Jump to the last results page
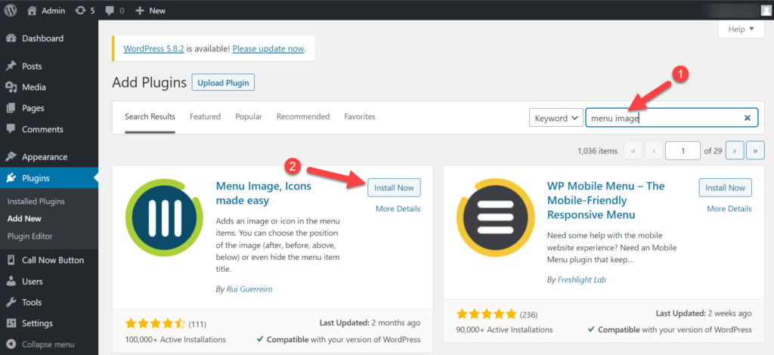Image resolution: width=774 pixels, height=355 pixels. 755,151
